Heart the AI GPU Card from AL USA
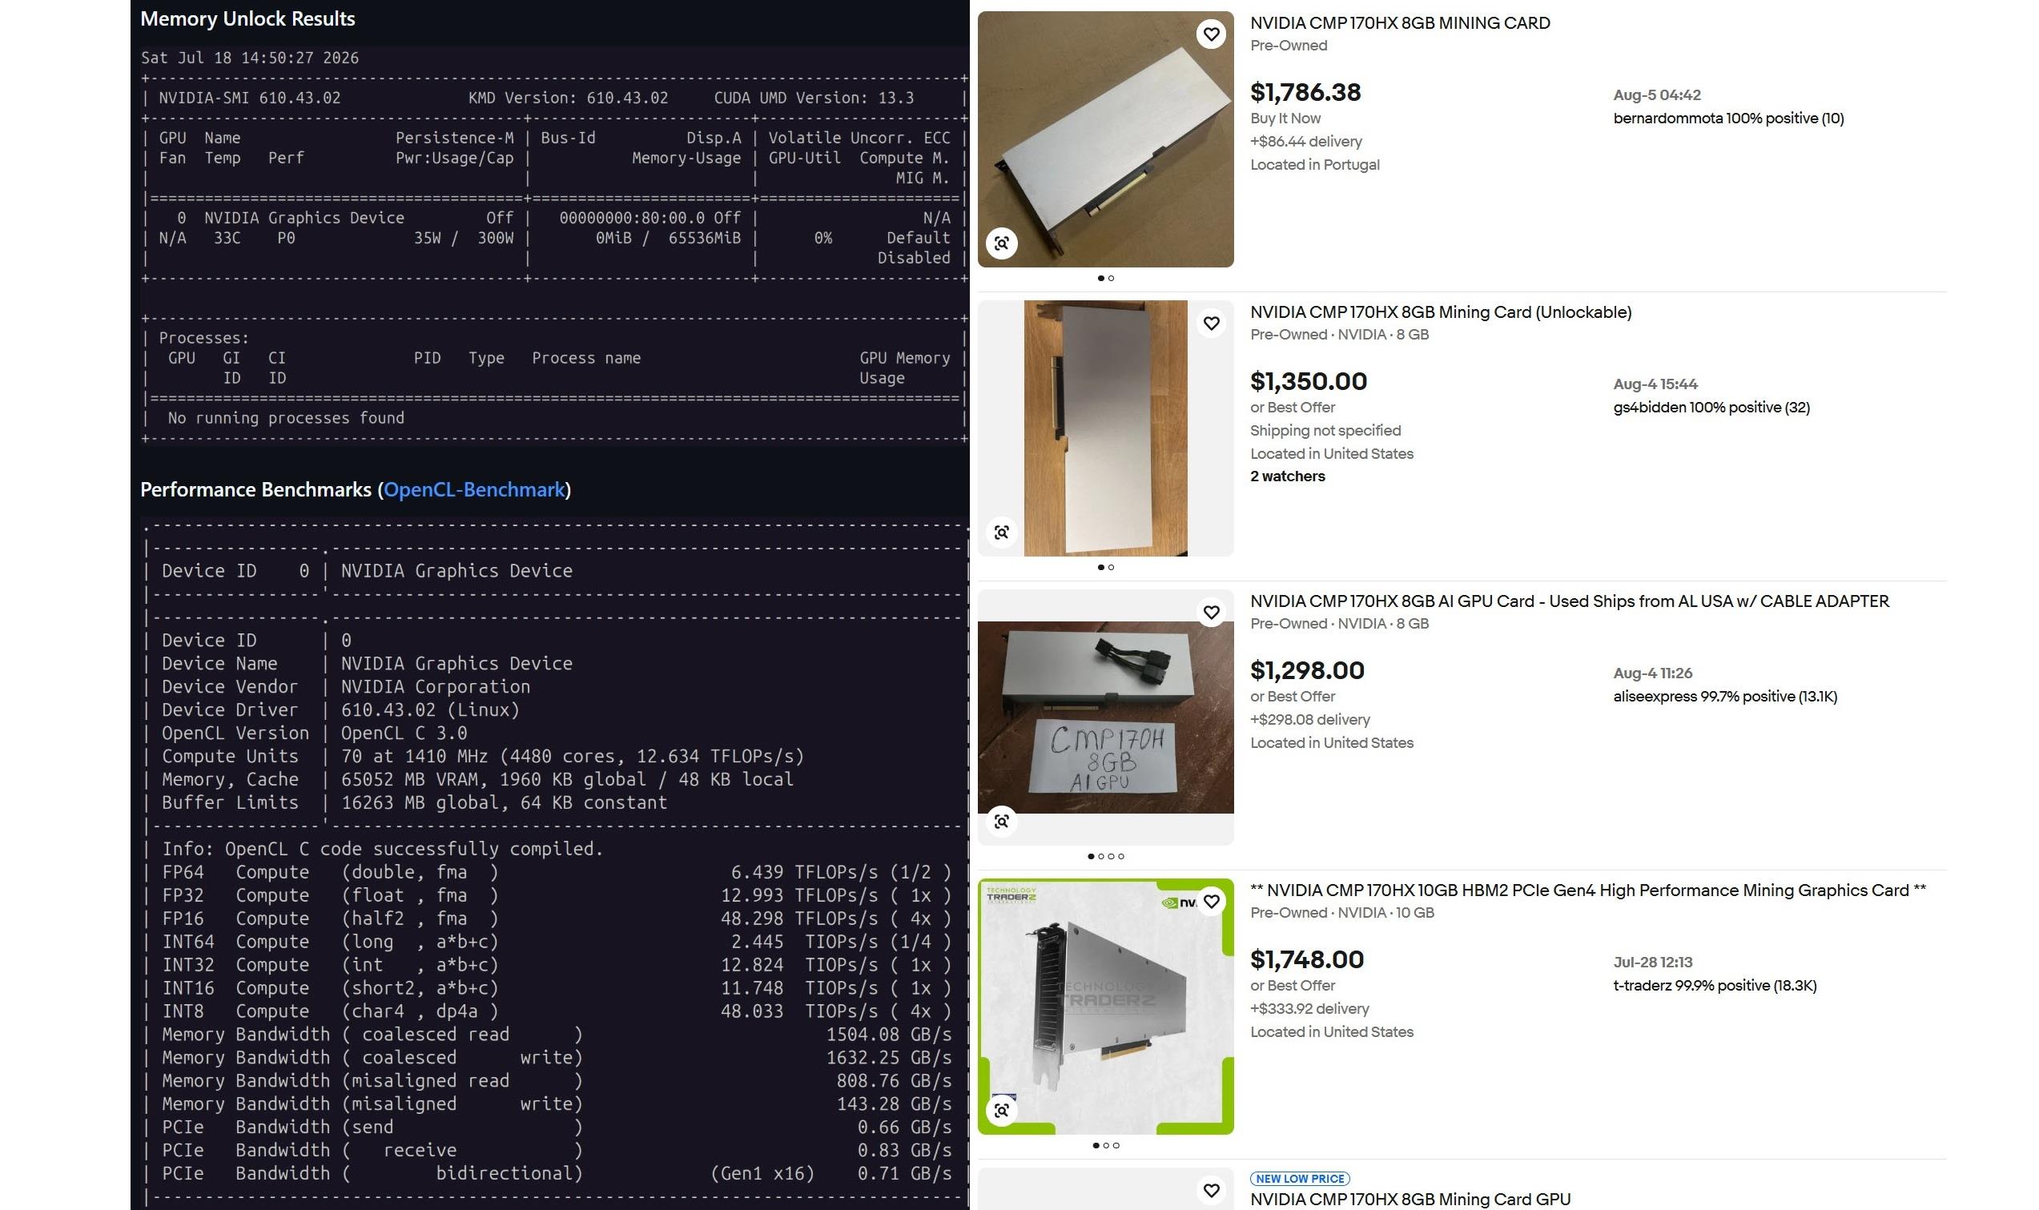 click(x=1211, y=613)
